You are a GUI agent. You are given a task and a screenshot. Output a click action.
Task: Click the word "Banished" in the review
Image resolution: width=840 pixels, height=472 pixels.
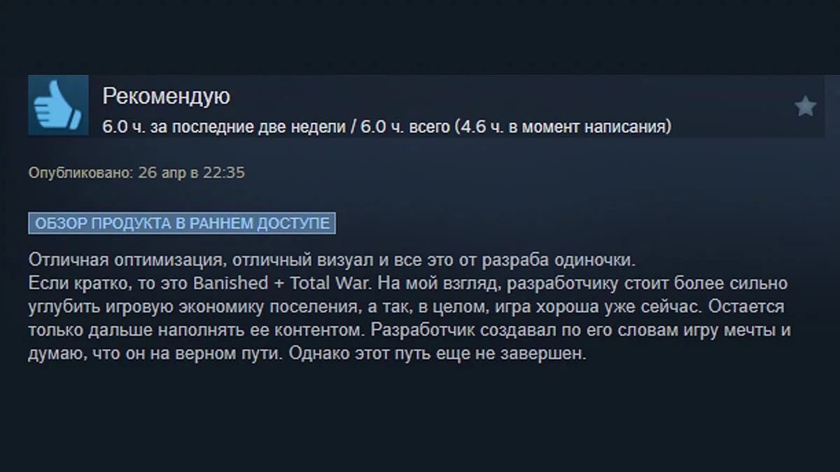231,284
